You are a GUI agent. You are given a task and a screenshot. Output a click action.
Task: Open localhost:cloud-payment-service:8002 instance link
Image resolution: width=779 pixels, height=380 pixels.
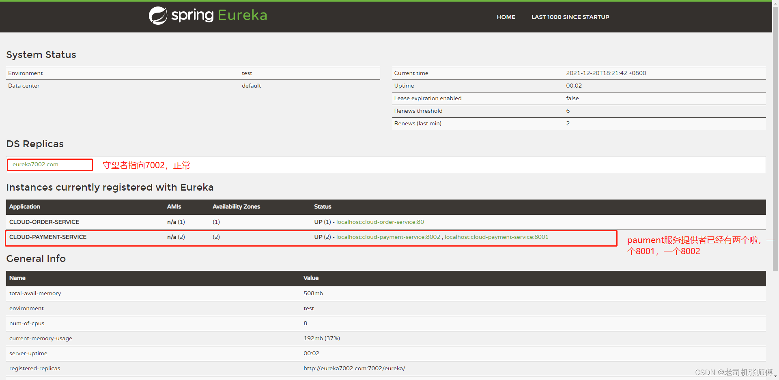click(388, 237)
